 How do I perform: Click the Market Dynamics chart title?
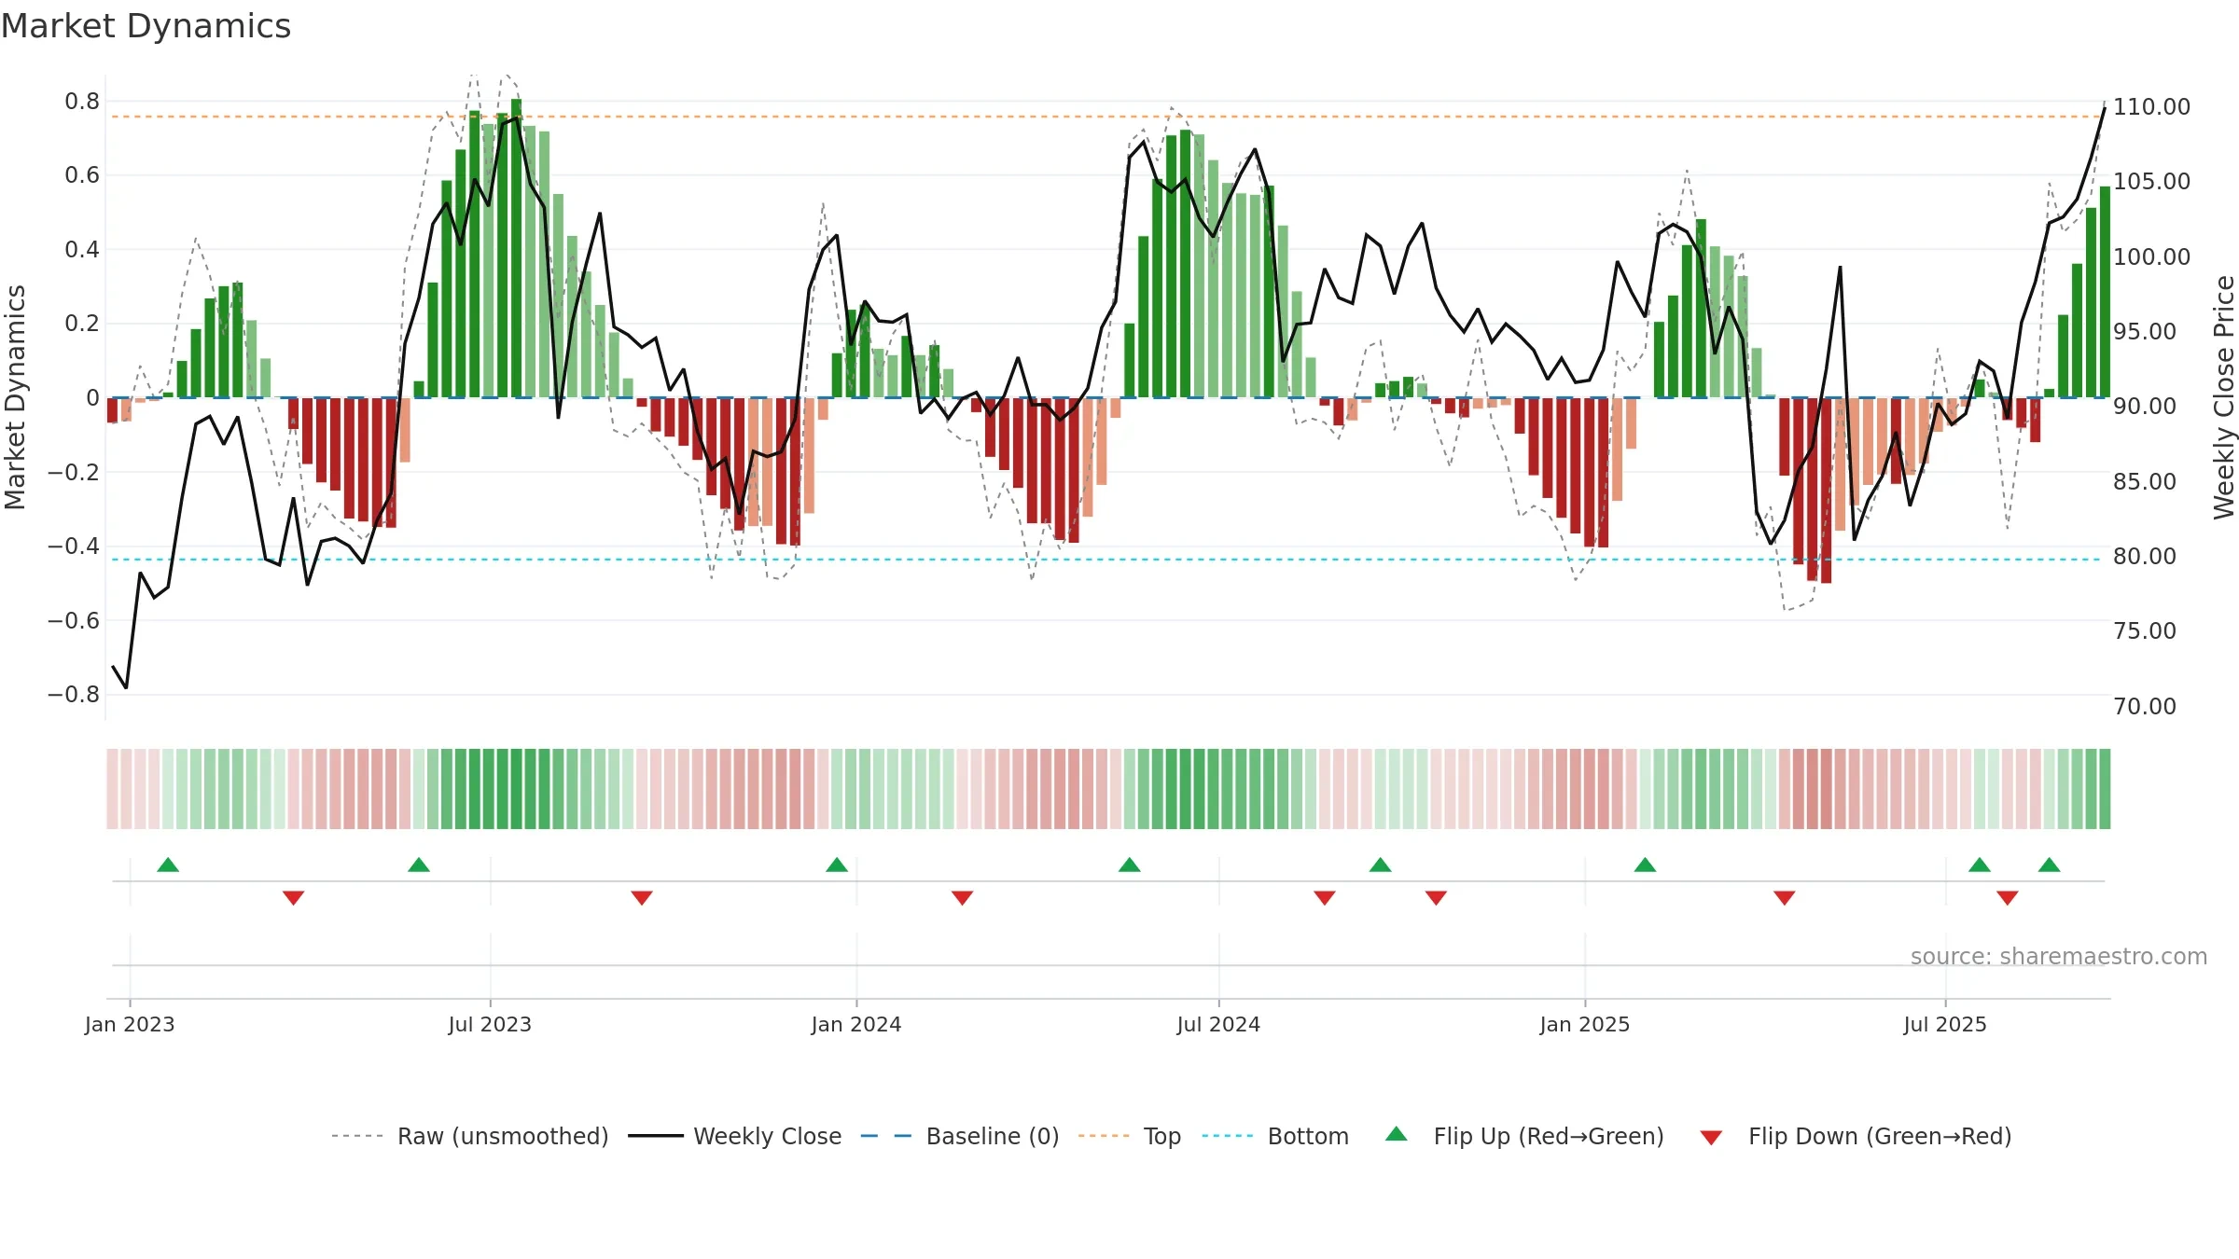[146, 26]
